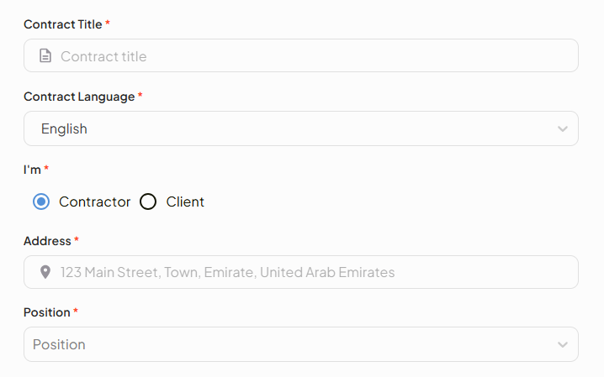Click the "I'm" field label

32,169
